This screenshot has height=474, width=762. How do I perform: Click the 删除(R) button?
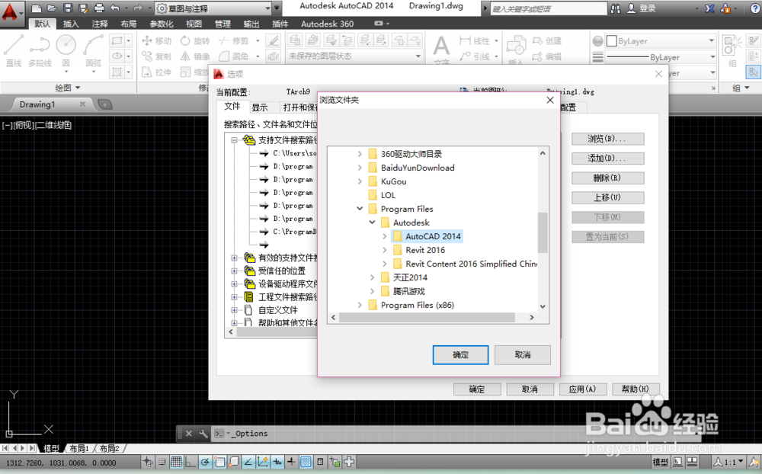(607, 178)
